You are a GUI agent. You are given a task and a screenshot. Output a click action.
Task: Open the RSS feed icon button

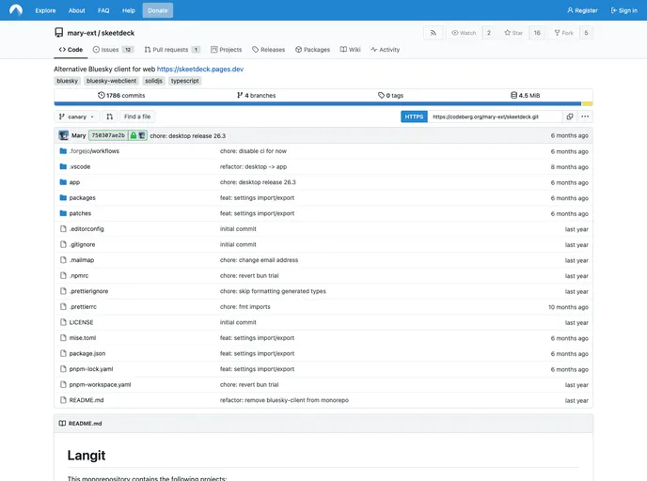(434, 33)
